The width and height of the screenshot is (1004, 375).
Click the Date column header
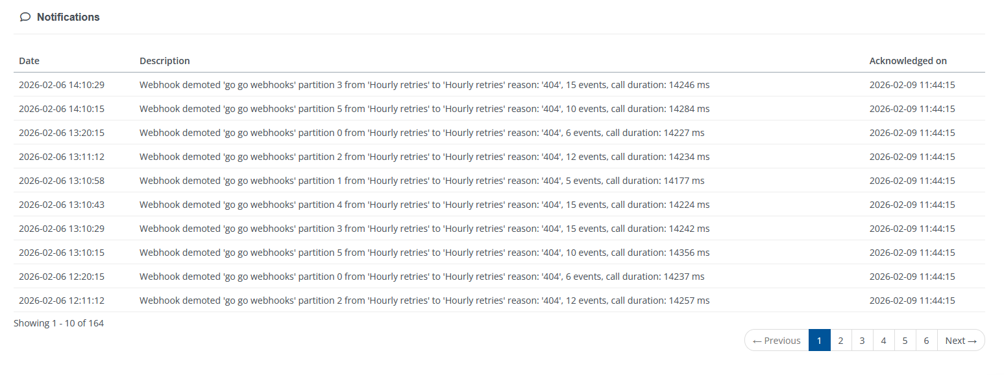pyautogui.click(x=29, y=61)
